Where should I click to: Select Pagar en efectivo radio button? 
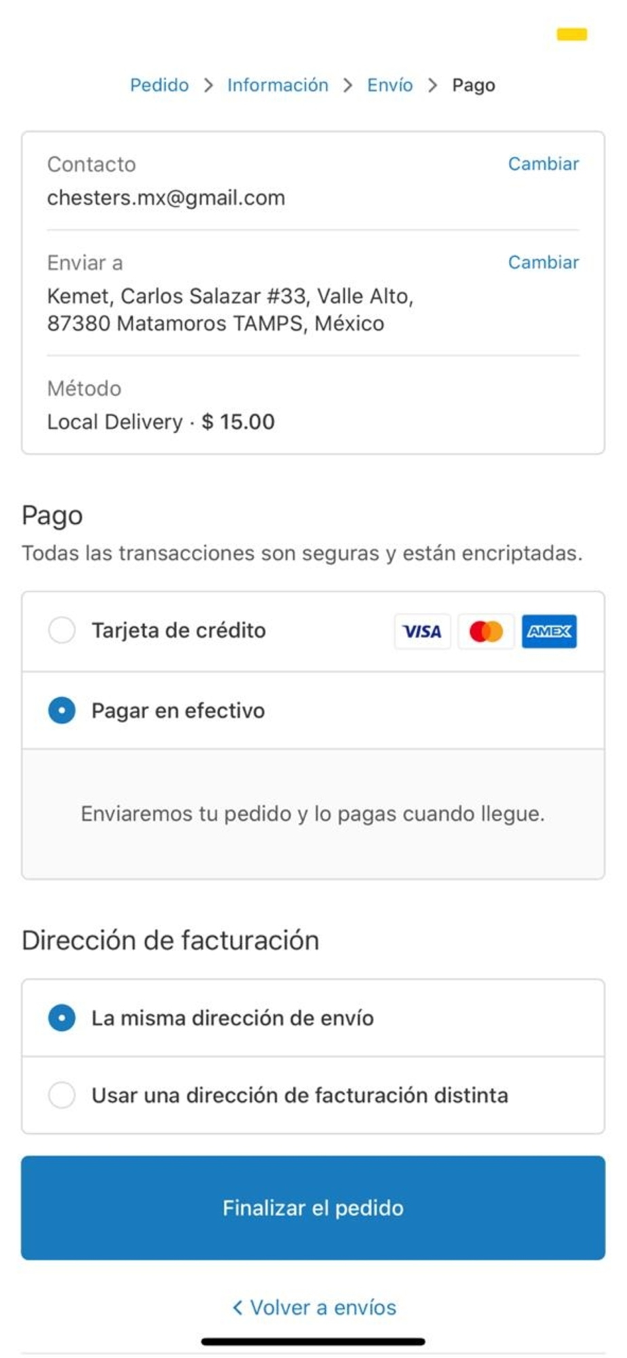pyautogui.click(x=62, y=710)
